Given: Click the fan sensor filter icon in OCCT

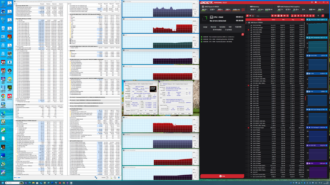Looking at the screenshot, I should 304,16.
